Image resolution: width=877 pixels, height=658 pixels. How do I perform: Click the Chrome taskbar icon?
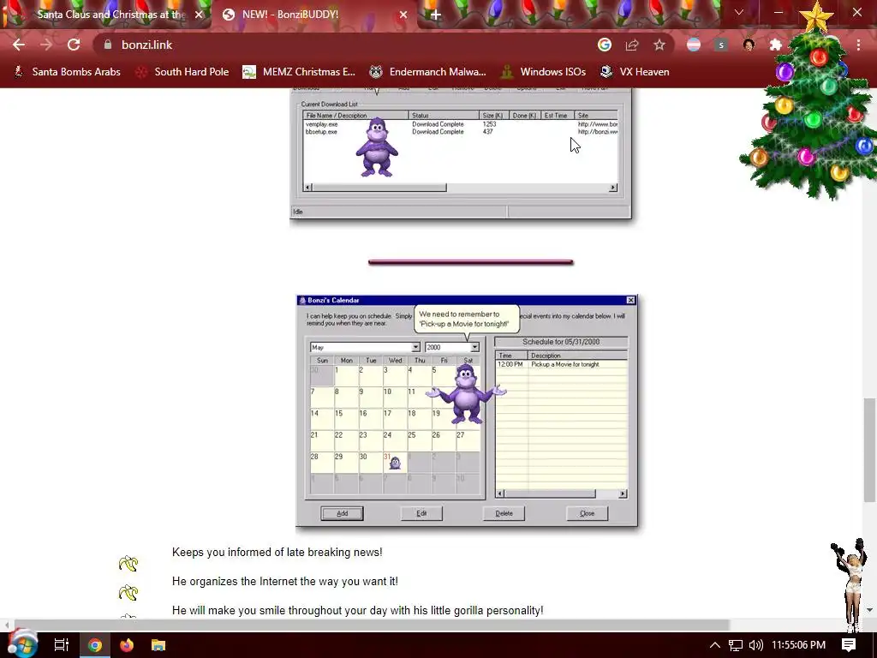(95, 645)
